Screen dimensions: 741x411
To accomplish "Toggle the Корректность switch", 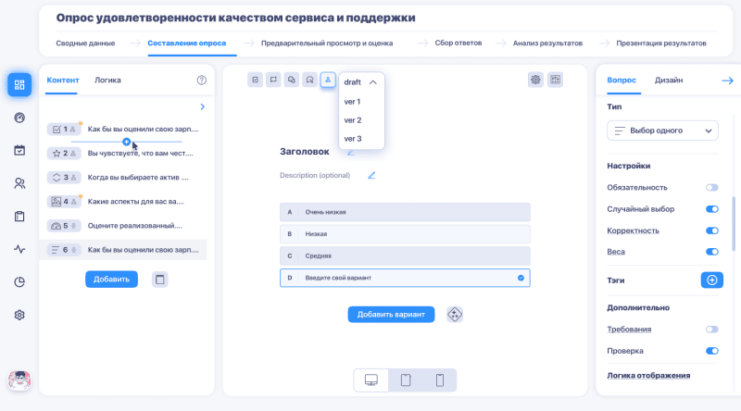I will (712, 230).
